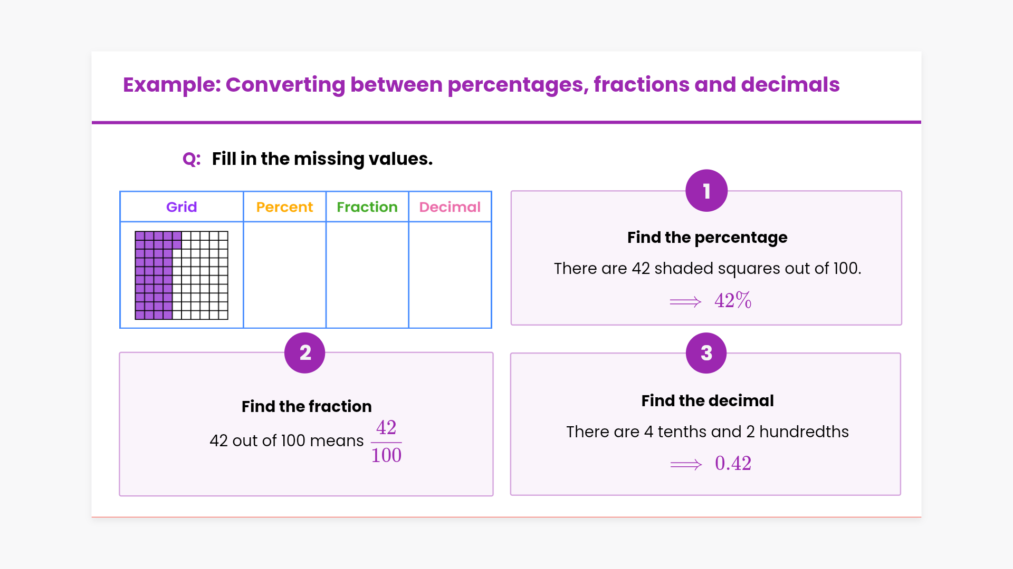The width and height of the screenshot is (1013, 569).
Task: Click the slide title 'Example: Converting between percentages'
Action: [x=481, y=85]
